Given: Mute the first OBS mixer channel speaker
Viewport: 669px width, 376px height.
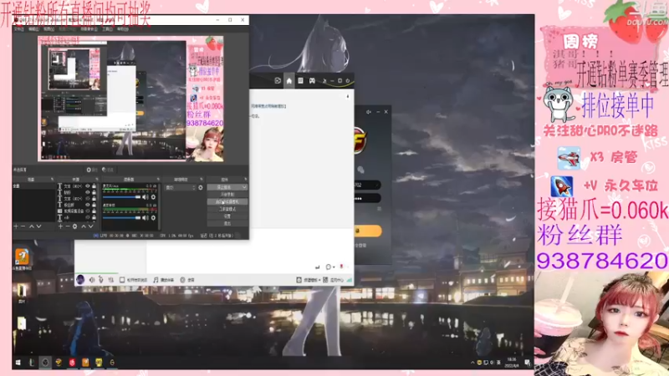Looking at the screenshot, I should pos(145,197).
